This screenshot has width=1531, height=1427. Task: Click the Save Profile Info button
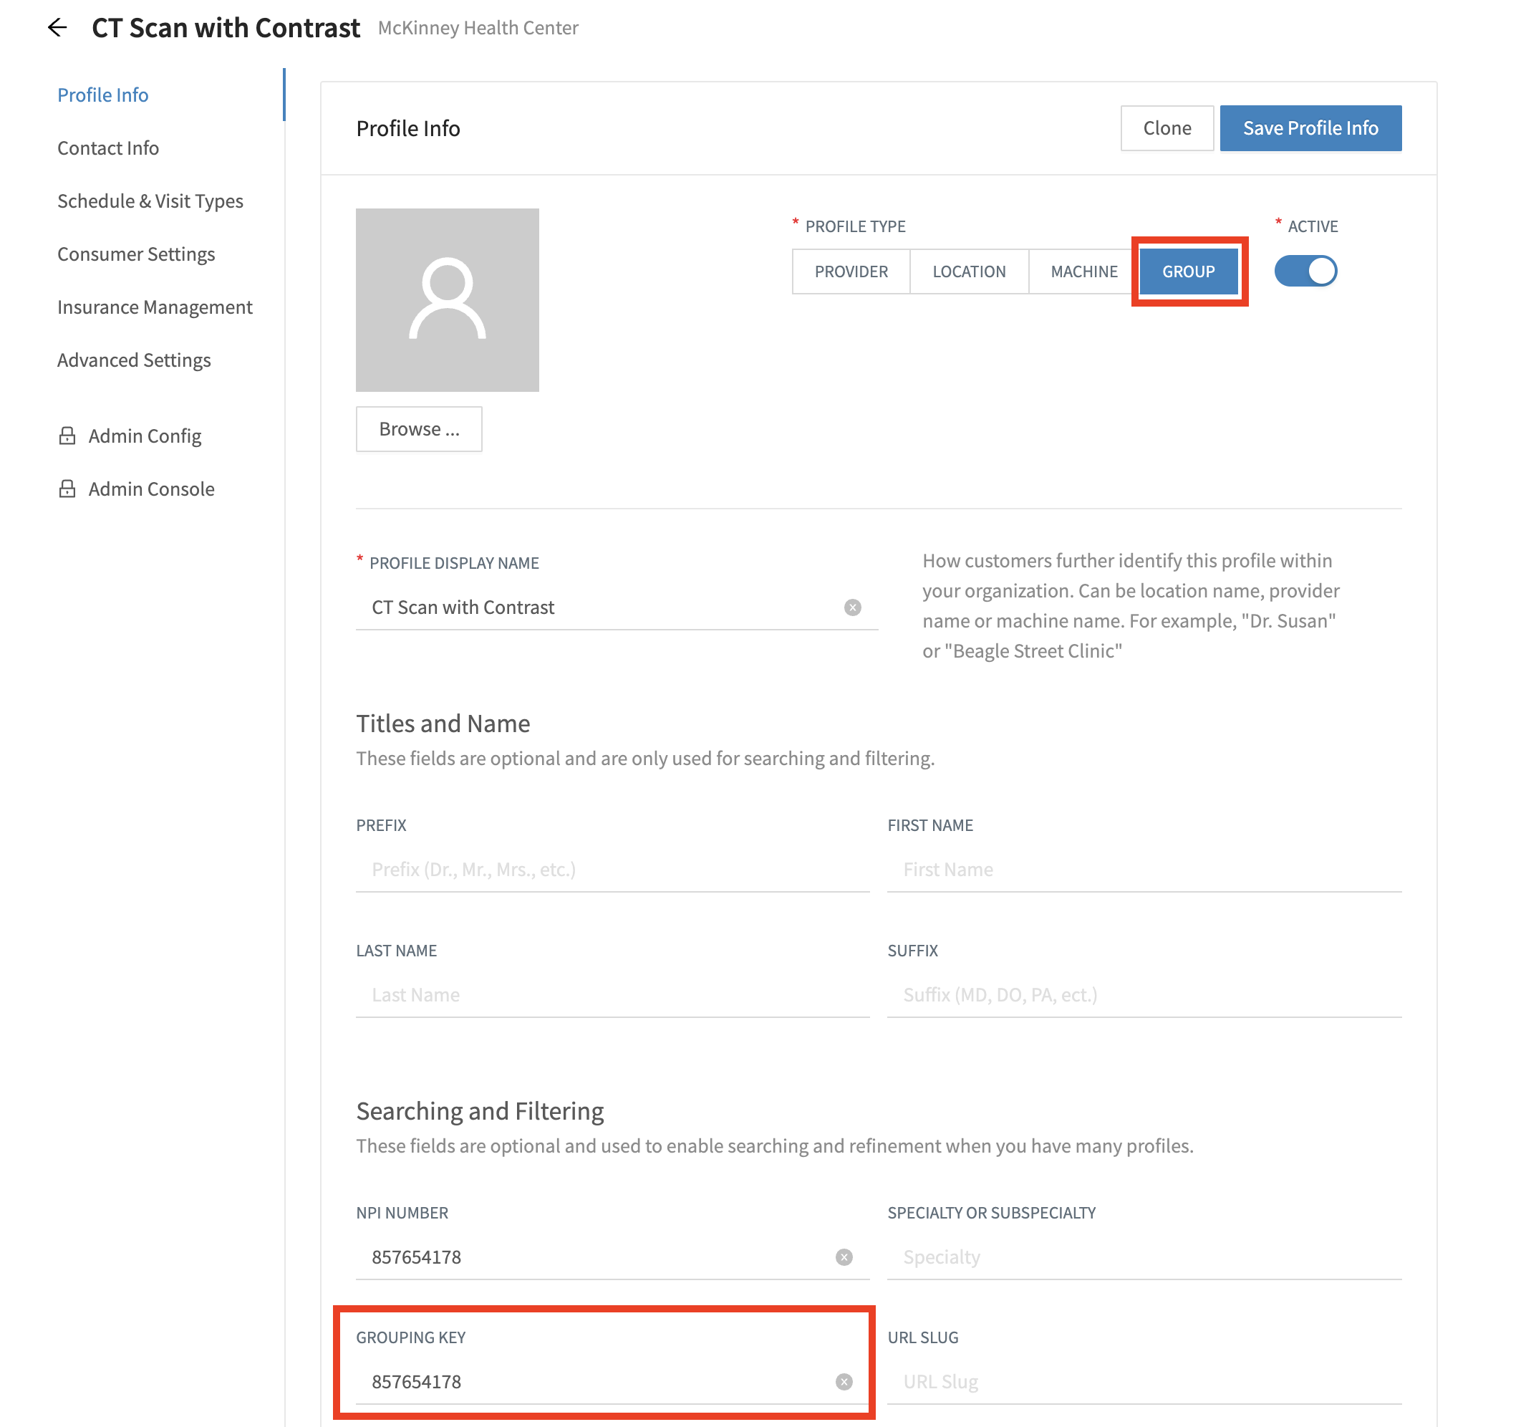pyautogui.click(x=1310, y=128)
